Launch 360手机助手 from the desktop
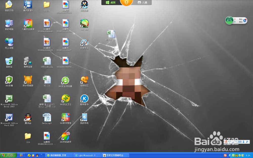The width and height of the screenshot is (253, 158). (x=66, y=138)
